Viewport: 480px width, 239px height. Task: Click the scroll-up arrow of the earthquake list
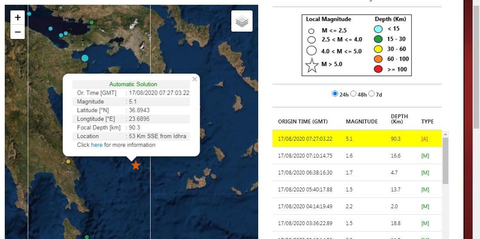(x=445, y=135)
